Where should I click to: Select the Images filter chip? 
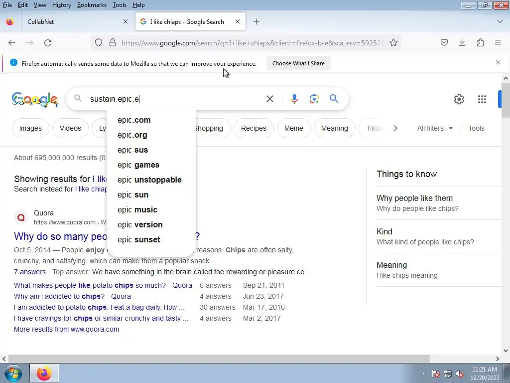30,128
